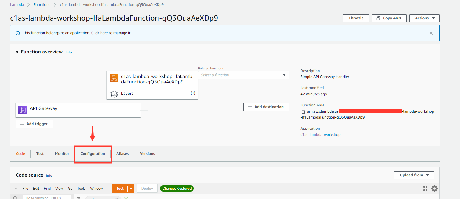Click the info circle icon in banner
Viewport: 460px width, 199px height.
pos(18,33)
